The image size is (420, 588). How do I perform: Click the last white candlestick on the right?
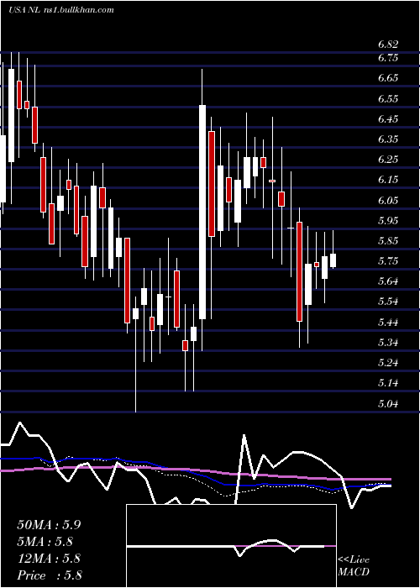333,260
